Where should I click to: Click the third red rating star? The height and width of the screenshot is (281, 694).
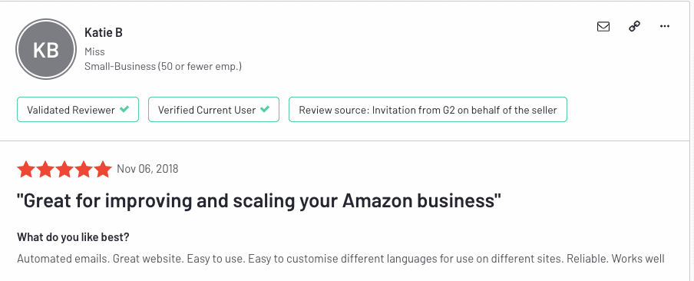point(64,169)
